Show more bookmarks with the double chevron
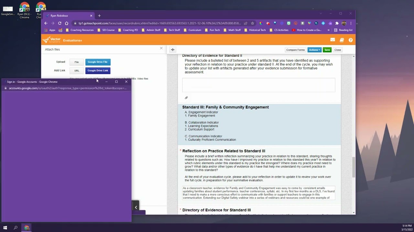The image size is (414, 232). coord(329,30)
